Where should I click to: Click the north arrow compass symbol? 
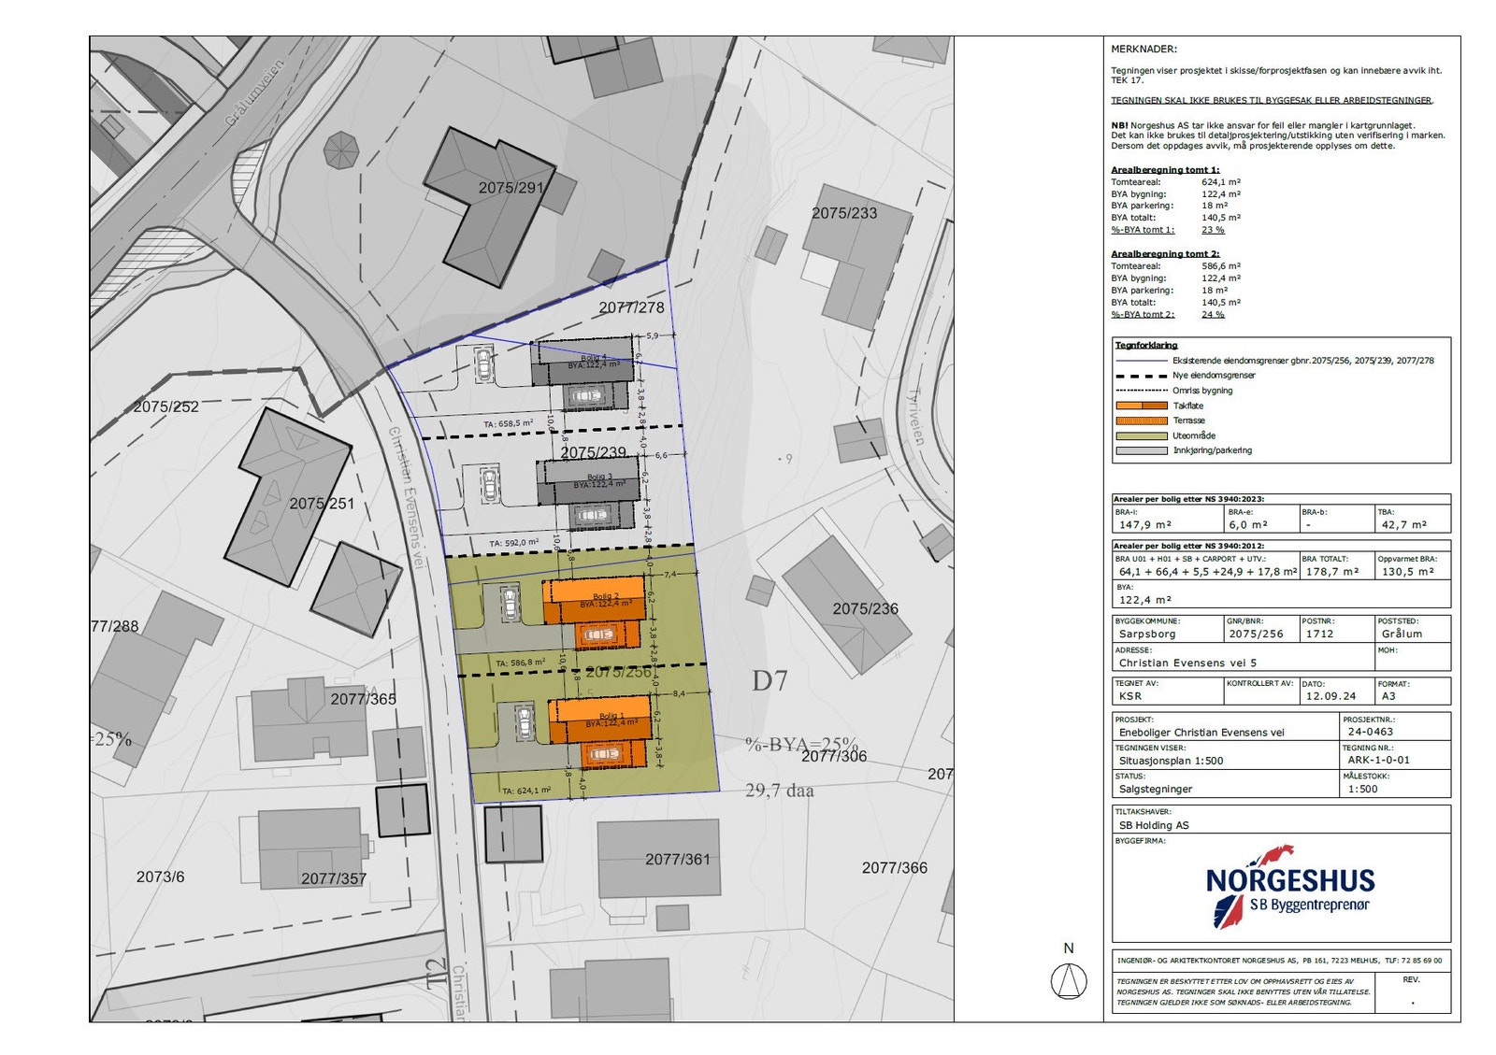(x=1068, y=981)
